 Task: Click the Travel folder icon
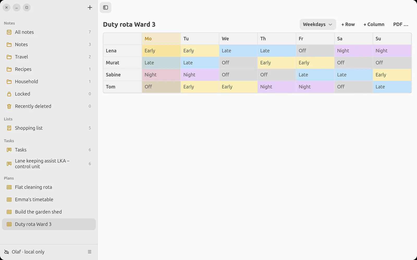pos(9,57)
